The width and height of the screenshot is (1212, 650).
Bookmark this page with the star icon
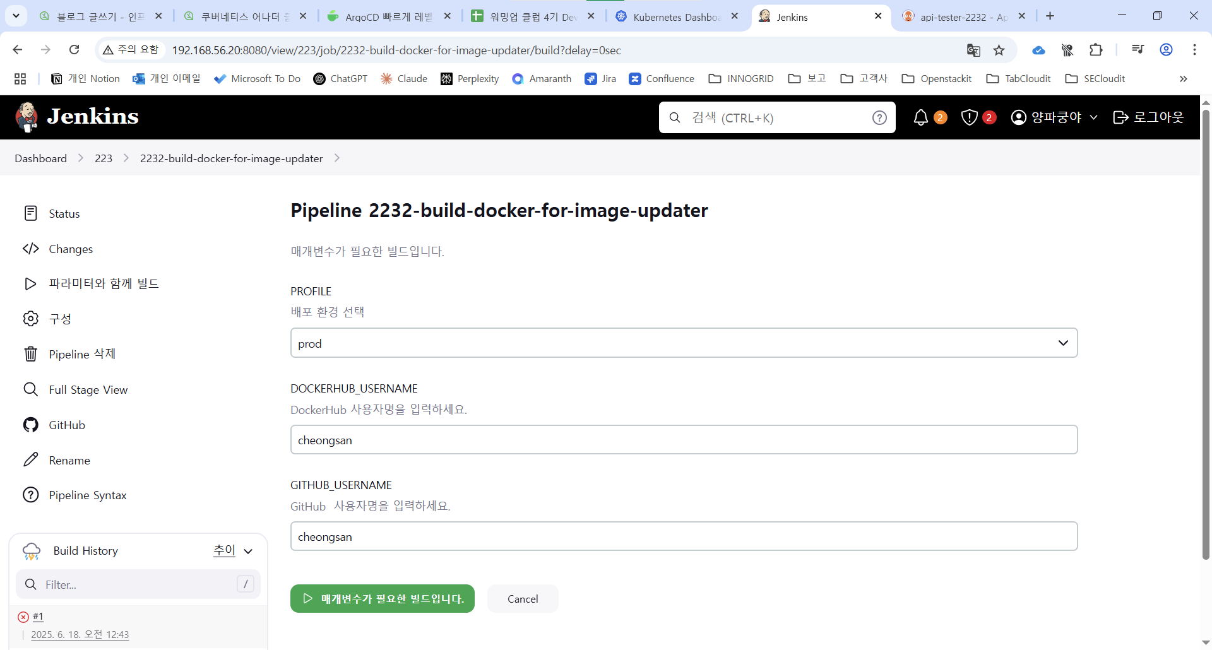point(999,50)
